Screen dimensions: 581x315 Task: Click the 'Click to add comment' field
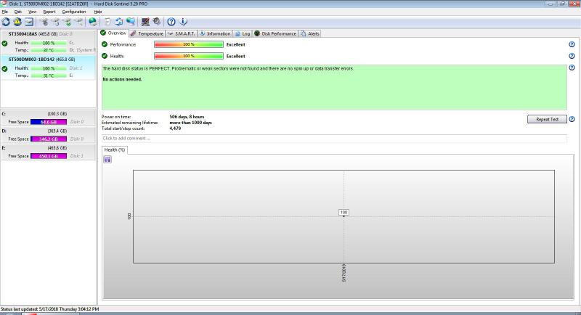334,138
